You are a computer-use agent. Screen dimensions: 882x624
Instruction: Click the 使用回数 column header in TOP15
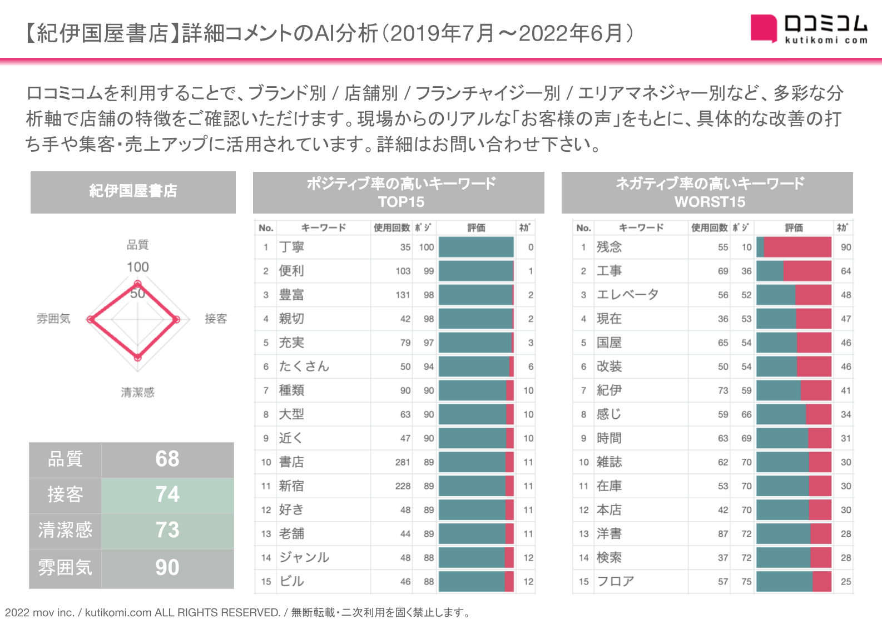coord(392,227)
